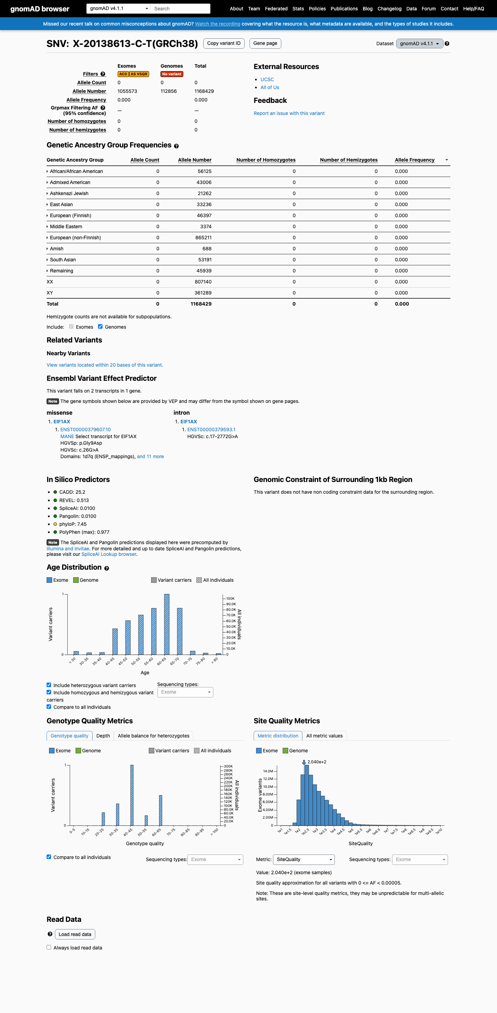Click the Copy variant ID button
The image size is (497, 1013).
coord(224,43)
